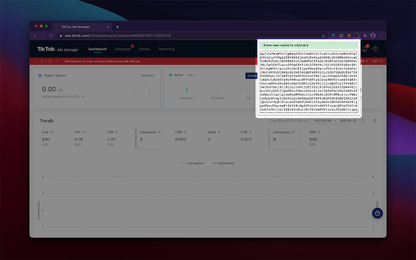Image resolution: width=416 pixels, height=260 pixels.
Task: Go to next alert in red banner
Action: click(x=57, y=61)
